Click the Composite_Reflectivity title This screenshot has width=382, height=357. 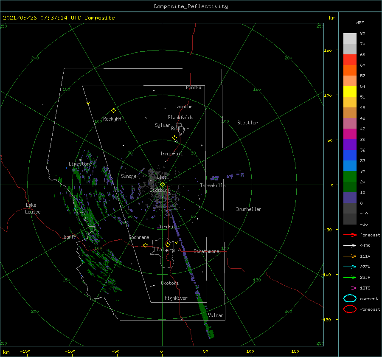pyautogui.click(x=191, y=6)
